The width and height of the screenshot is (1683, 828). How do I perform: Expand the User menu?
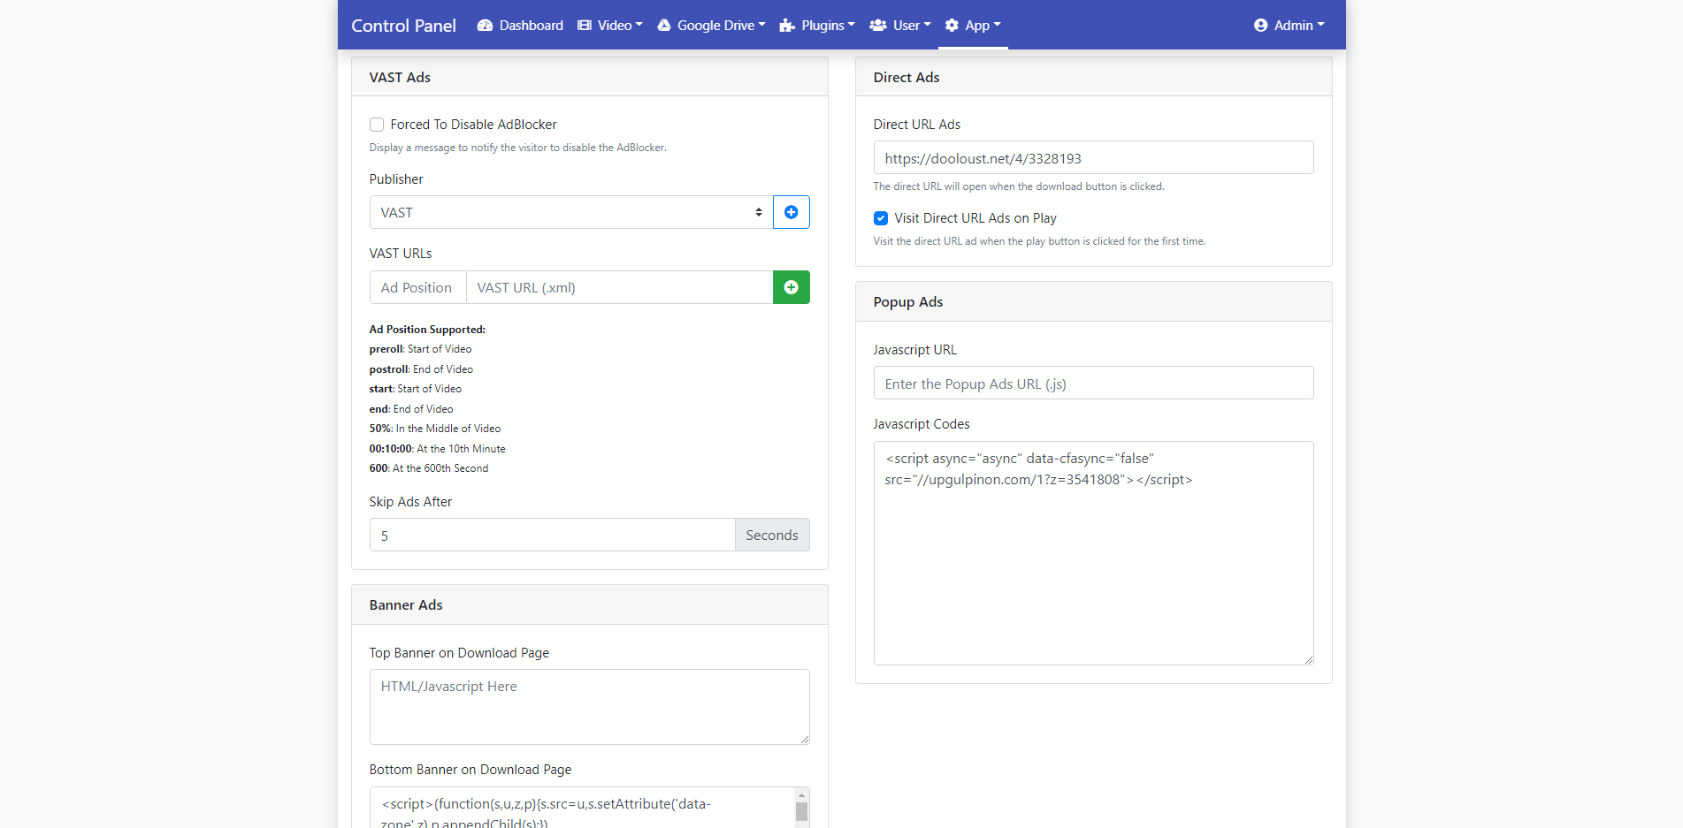pyautogui.click(x=900, y=26)
